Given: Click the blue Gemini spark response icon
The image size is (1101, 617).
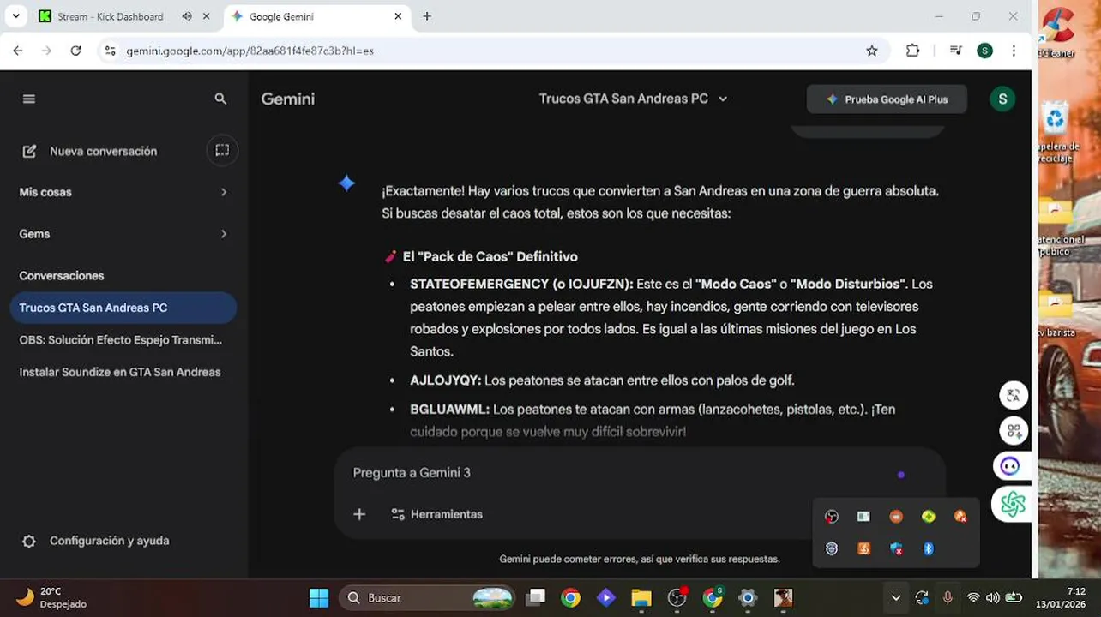Looking at the screenshot, I should pyautogui.click(x=346, y=183).
